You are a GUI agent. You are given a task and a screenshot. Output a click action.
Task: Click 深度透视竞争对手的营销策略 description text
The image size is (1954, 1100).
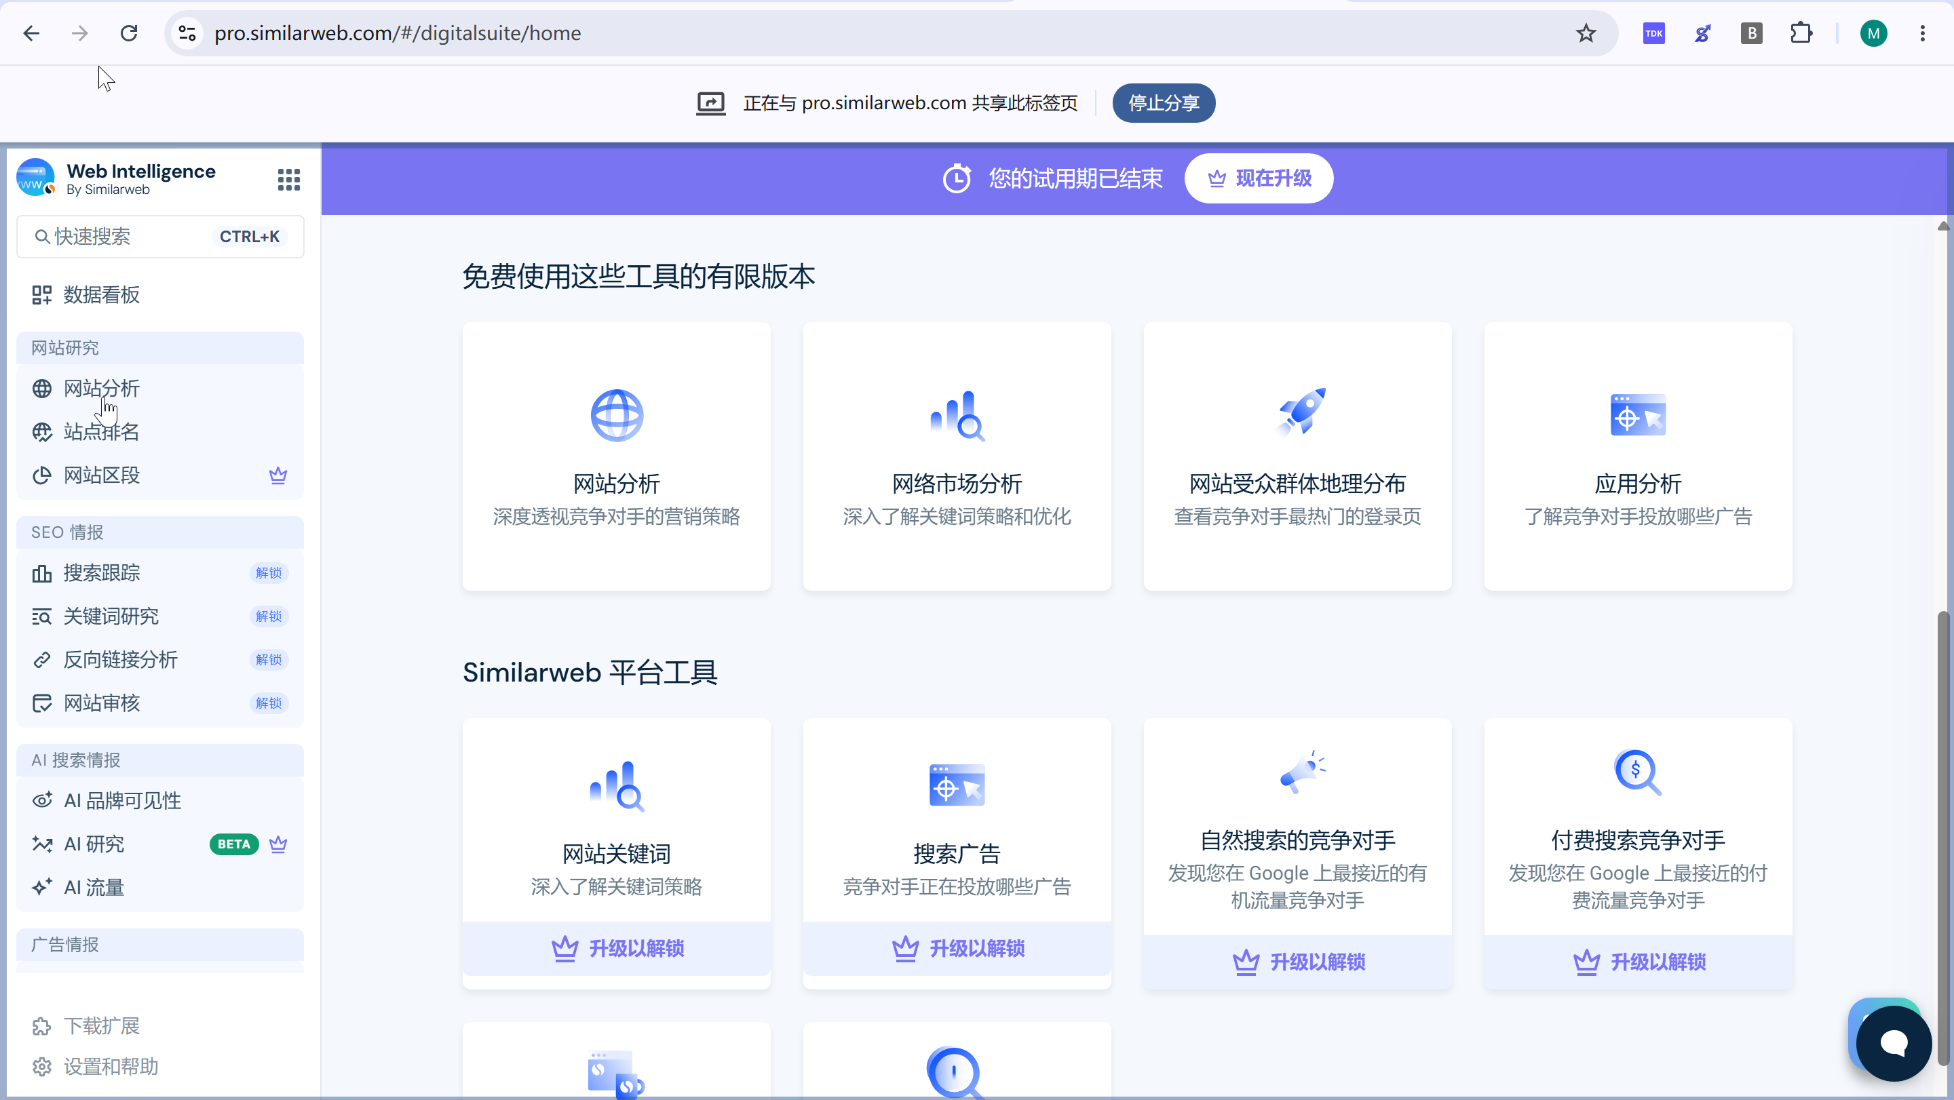tap(617, 516)
